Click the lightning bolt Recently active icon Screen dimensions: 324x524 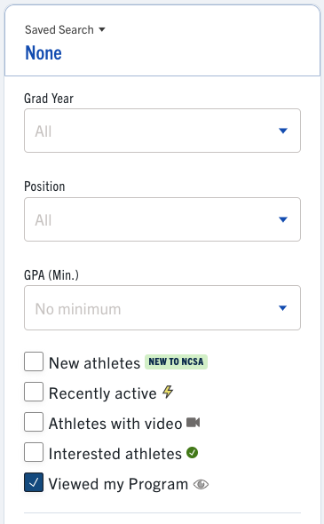pyautogui.click(x=168, y=392)
